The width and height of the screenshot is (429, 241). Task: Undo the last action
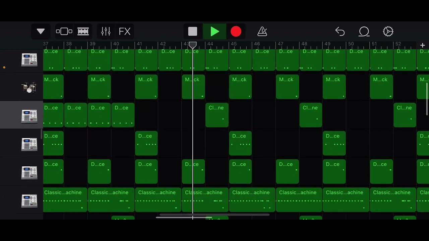(x=340, y=31)
